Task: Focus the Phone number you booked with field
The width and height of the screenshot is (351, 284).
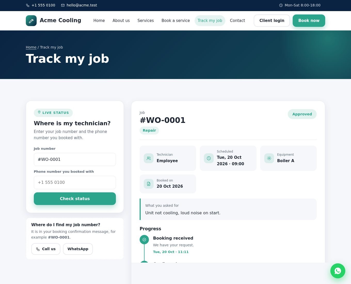Action: pyautogui.click(x=75, y=183)
